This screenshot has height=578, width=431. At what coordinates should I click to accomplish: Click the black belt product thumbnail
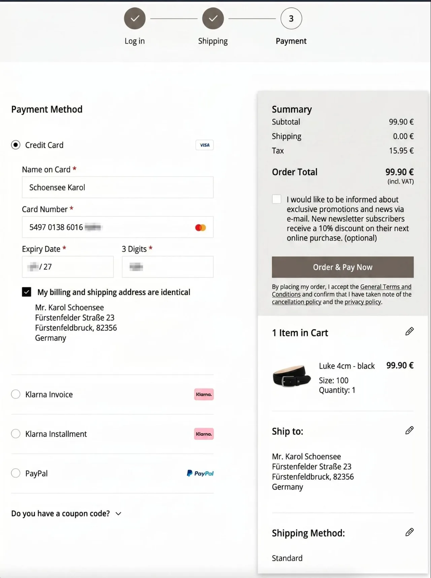tap(292, 375)
